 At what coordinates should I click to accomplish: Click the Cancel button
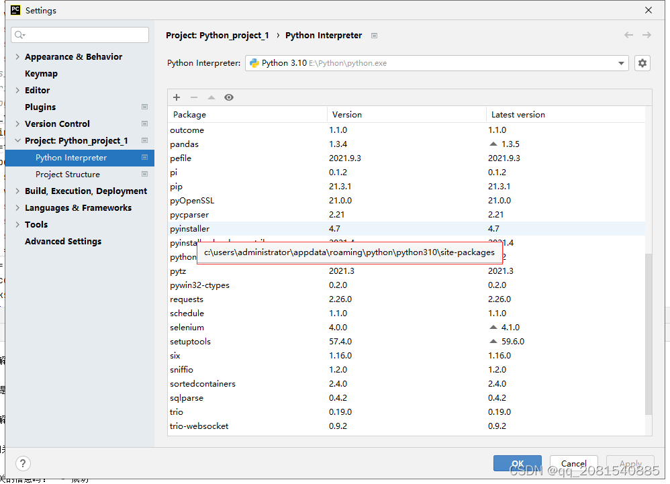click(573, 463)
